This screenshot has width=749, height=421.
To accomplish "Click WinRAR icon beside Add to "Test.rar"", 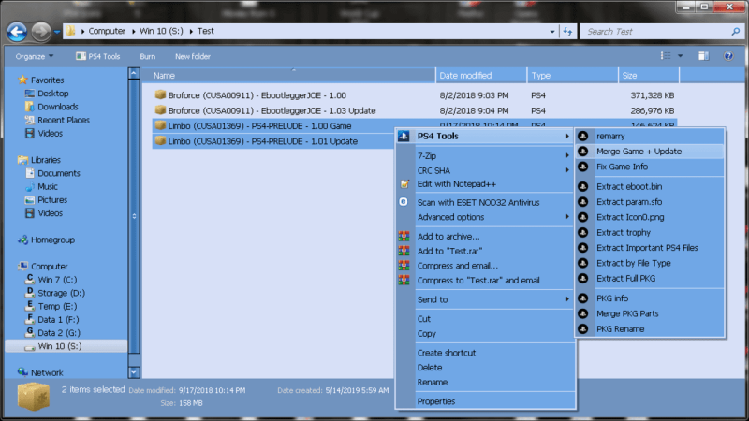I will [x=404, y=251].
